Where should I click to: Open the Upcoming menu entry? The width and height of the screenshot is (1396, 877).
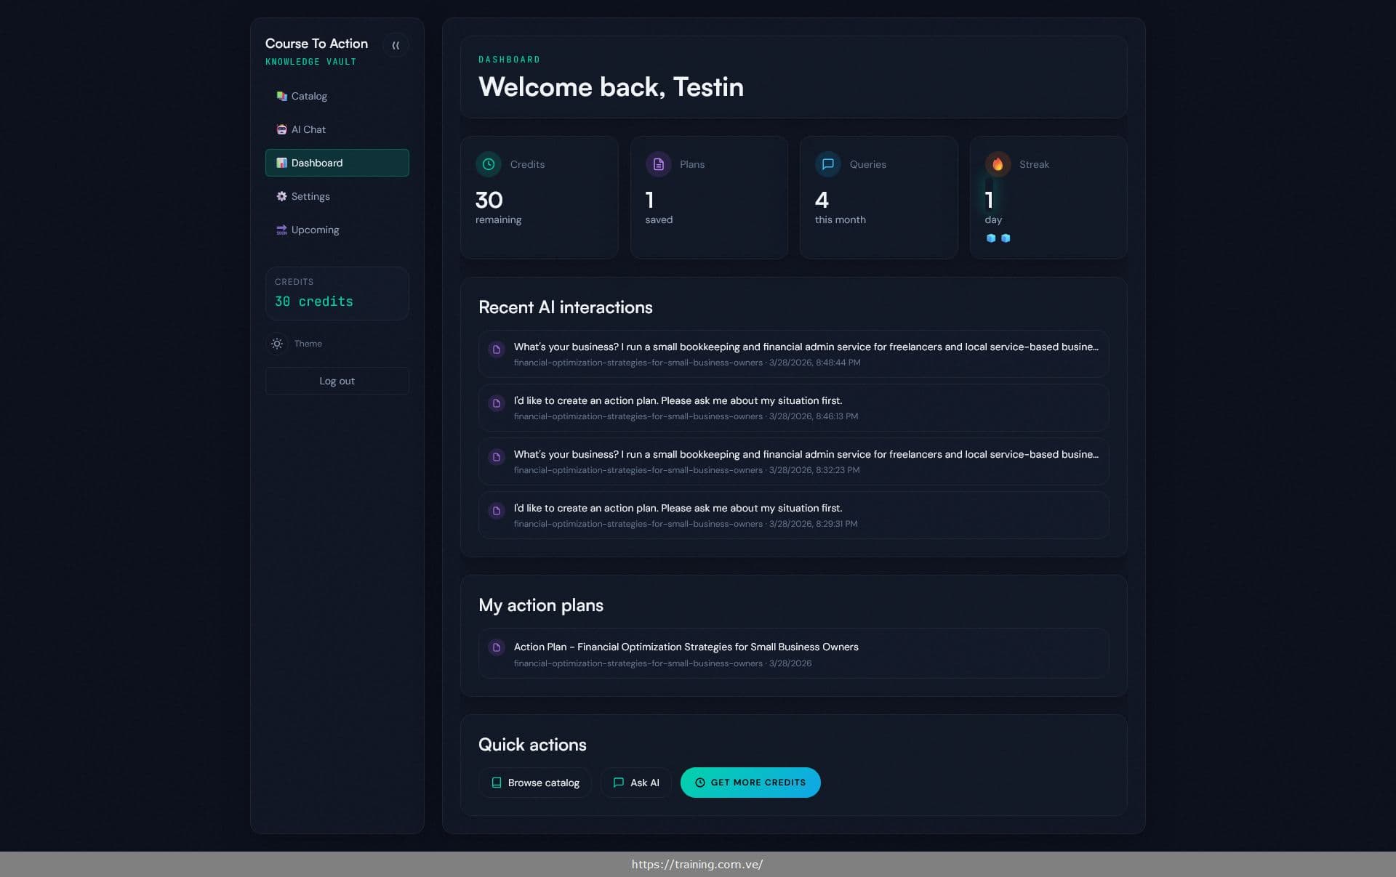314,230
